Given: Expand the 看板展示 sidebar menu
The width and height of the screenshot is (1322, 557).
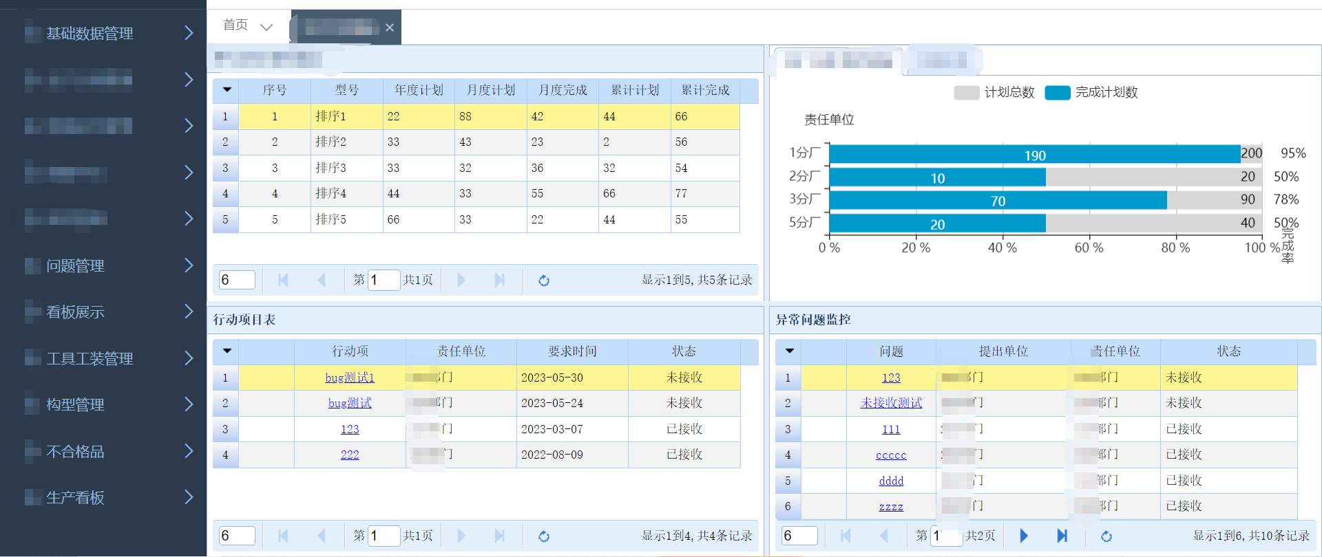Looking at the screenshot, I should (x=189, y=312).
